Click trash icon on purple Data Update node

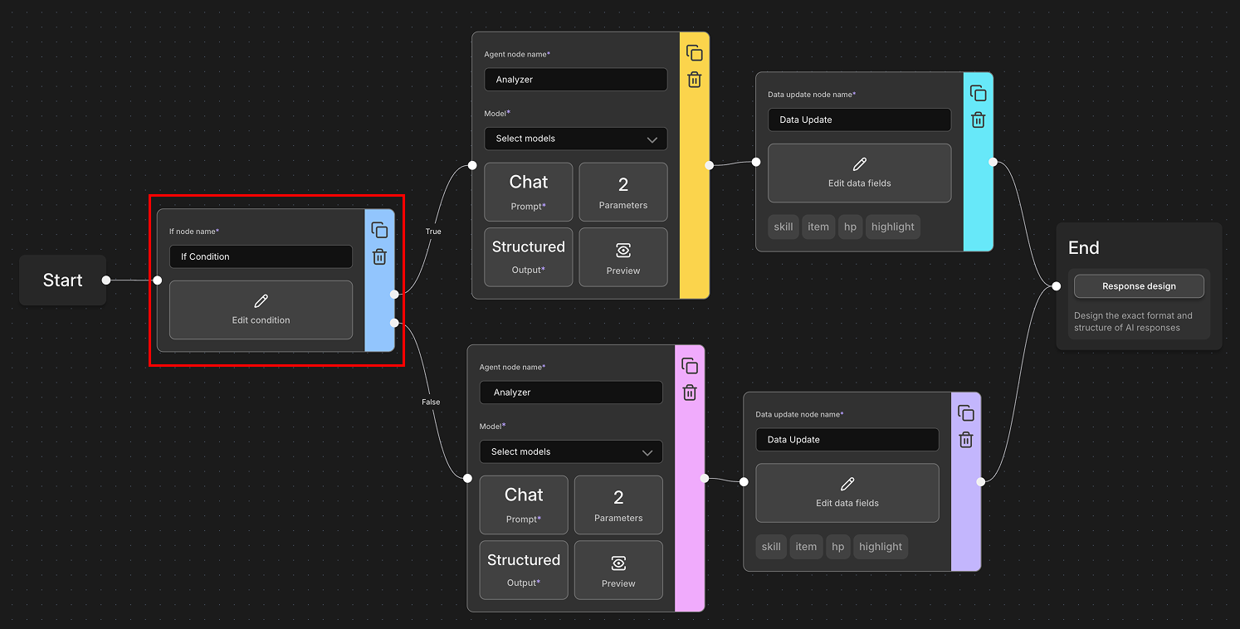click(x=966, y=440)
